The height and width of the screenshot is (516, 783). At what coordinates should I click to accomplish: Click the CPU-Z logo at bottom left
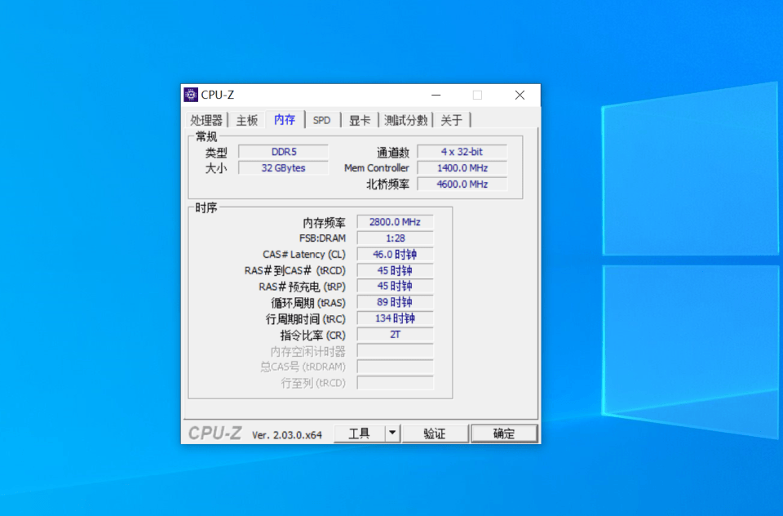tap(215, 433)
